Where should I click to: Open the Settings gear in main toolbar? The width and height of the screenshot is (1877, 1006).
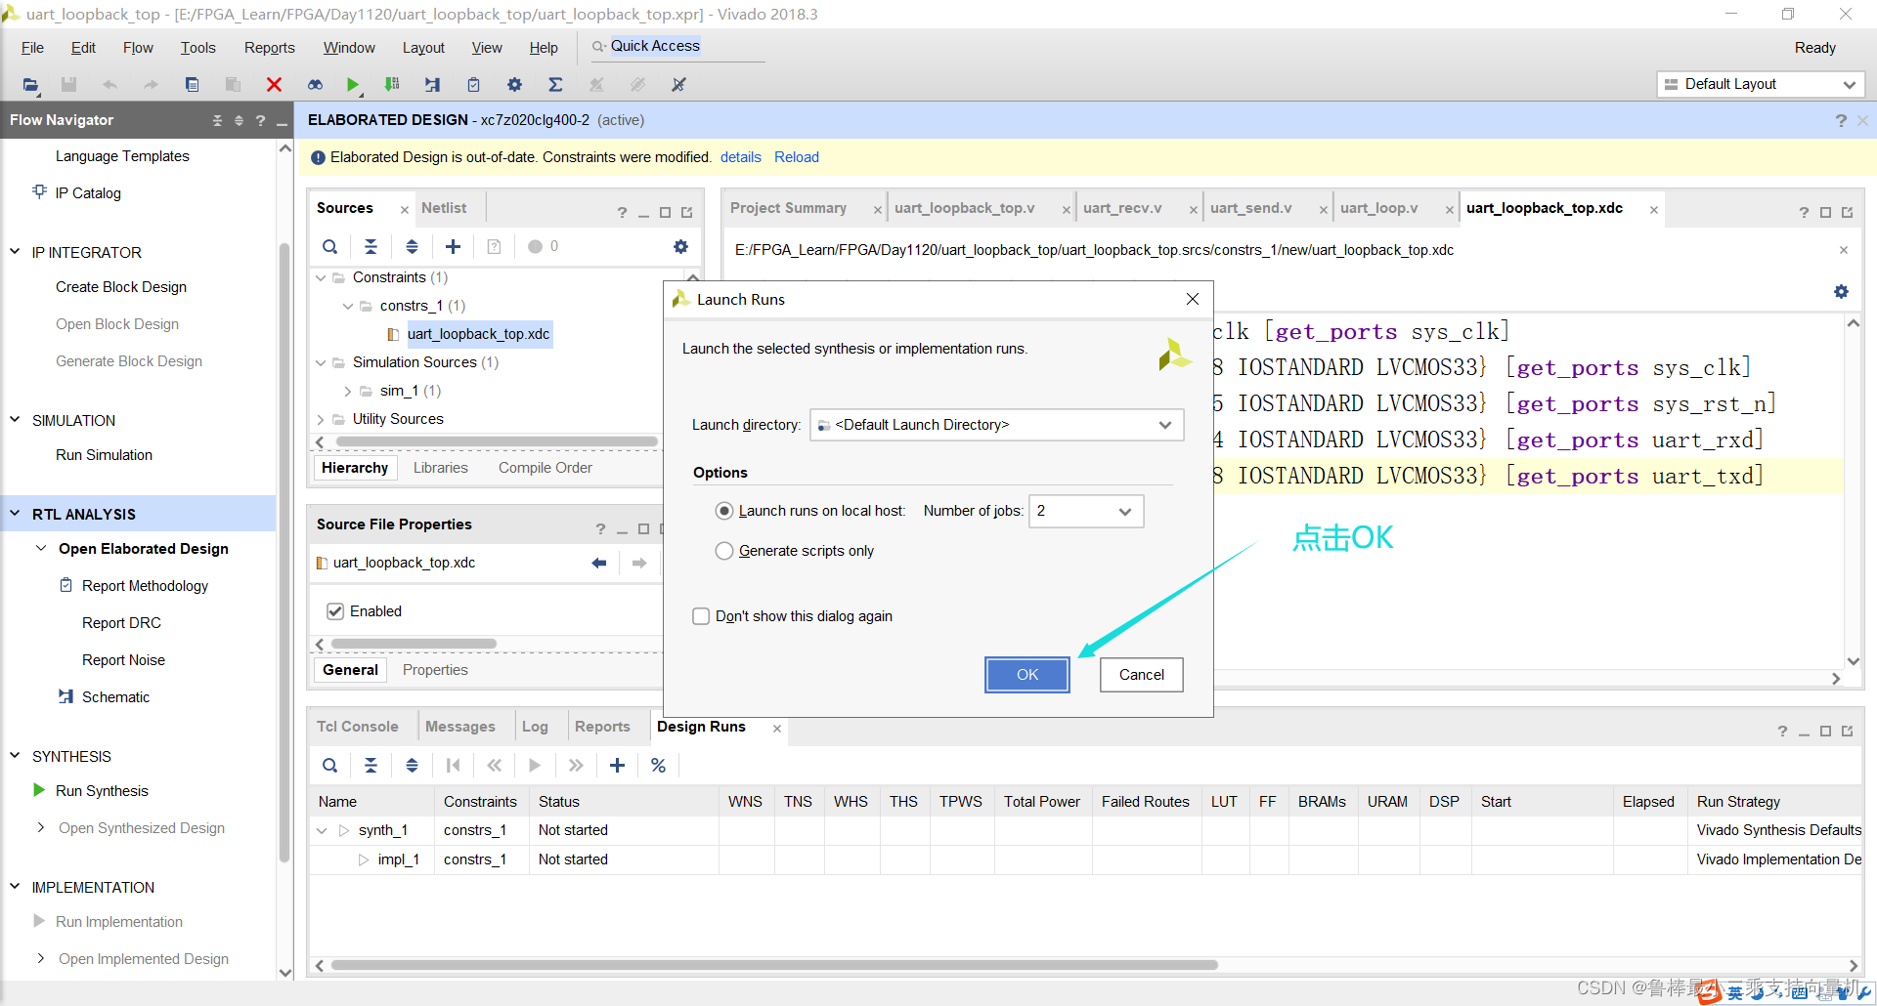[x=515, y=85]
